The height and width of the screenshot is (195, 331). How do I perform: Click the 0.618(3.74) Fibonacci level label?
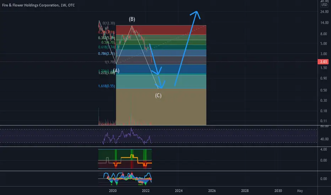pyautogui.click(x=107, y=47)
